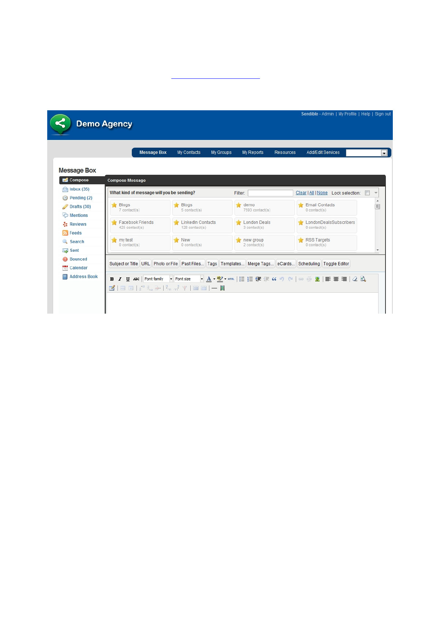Screen dimensions: 436x617
Task: Apply italic formatting in the editor
Action: coord(120,279)
